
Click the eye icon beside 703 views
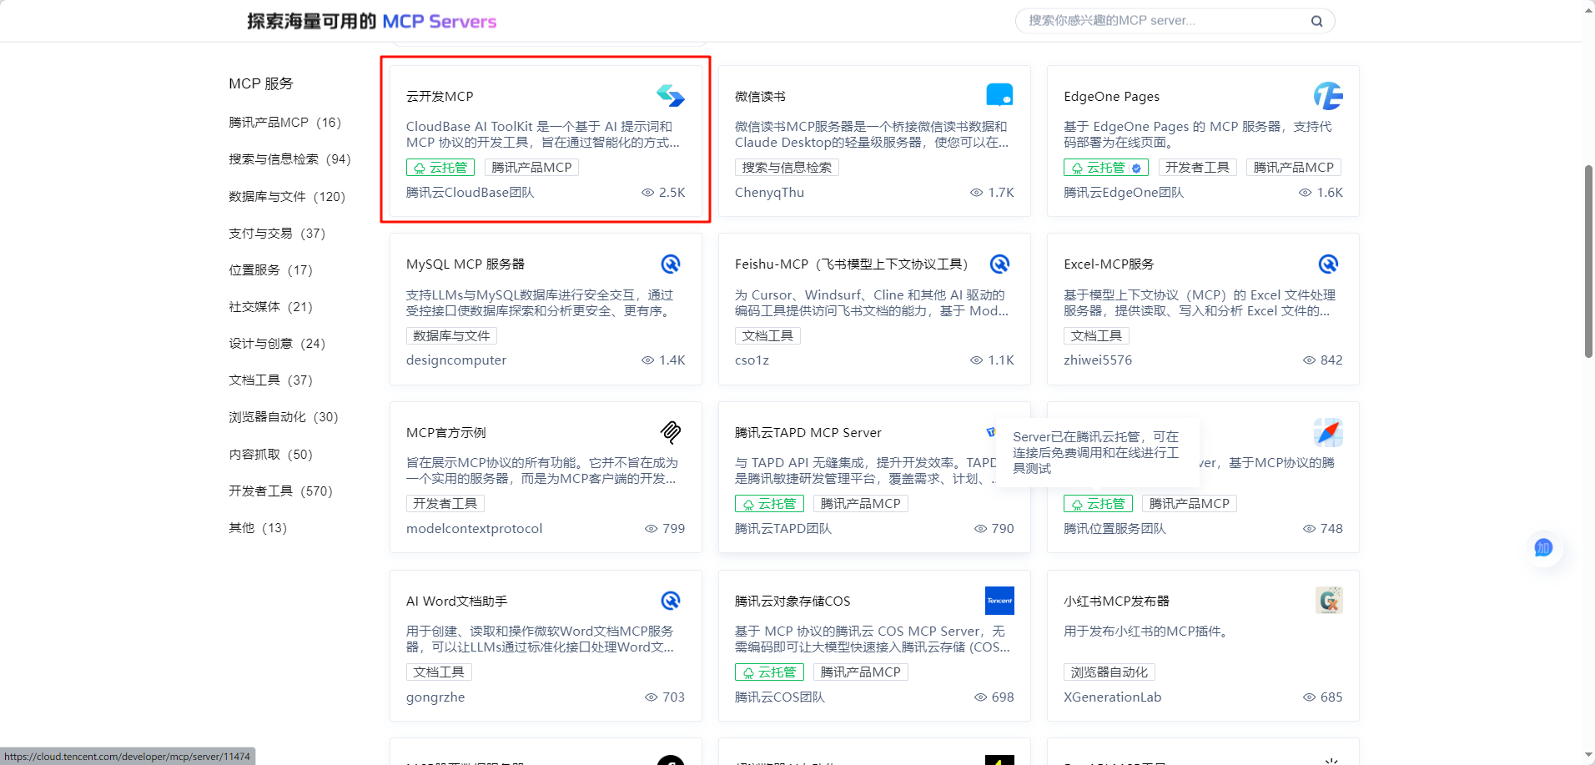pos(651,697)
